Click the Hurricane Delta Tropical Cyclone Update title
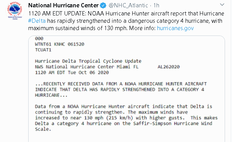 point(88,61)
